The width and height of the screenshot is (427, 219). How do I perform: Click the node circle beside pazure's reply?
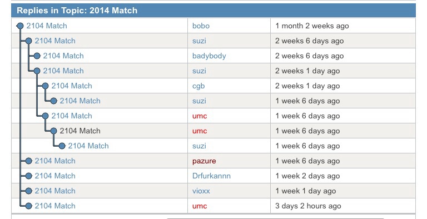[x=28, y=161]
